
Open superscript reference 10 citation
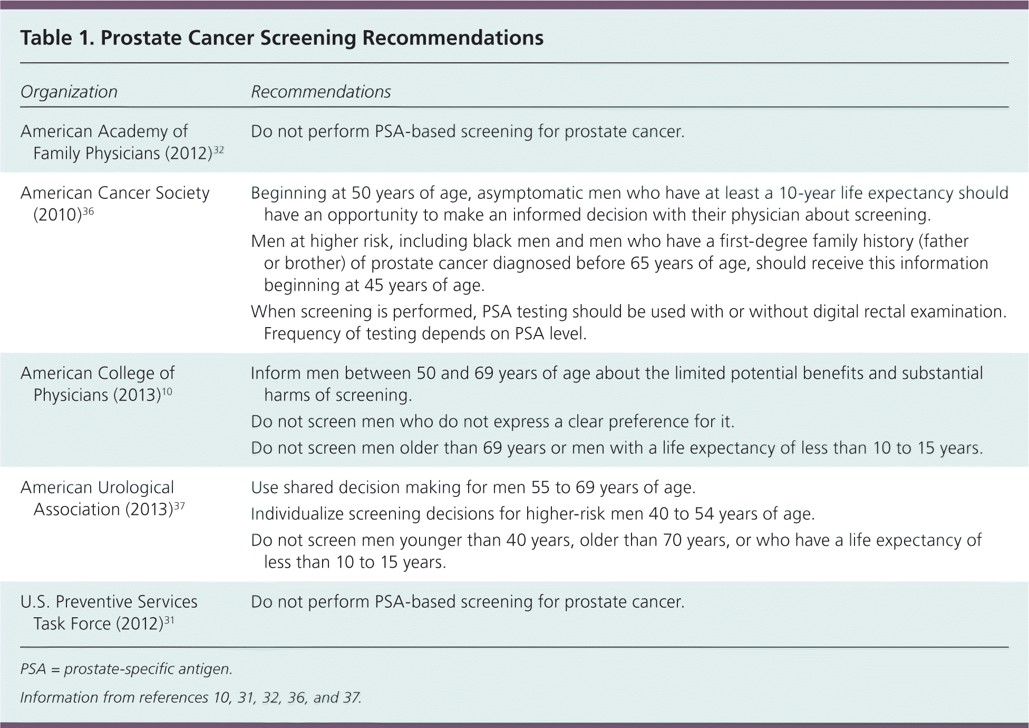point(167,391)
